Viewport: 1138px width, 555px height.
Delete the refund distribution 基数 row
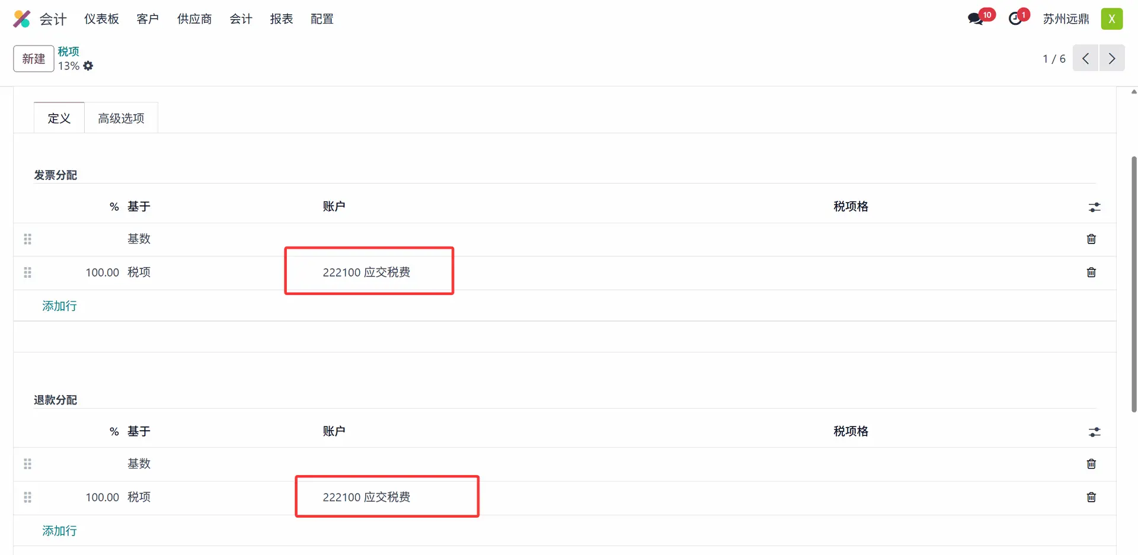[1091, 464]
